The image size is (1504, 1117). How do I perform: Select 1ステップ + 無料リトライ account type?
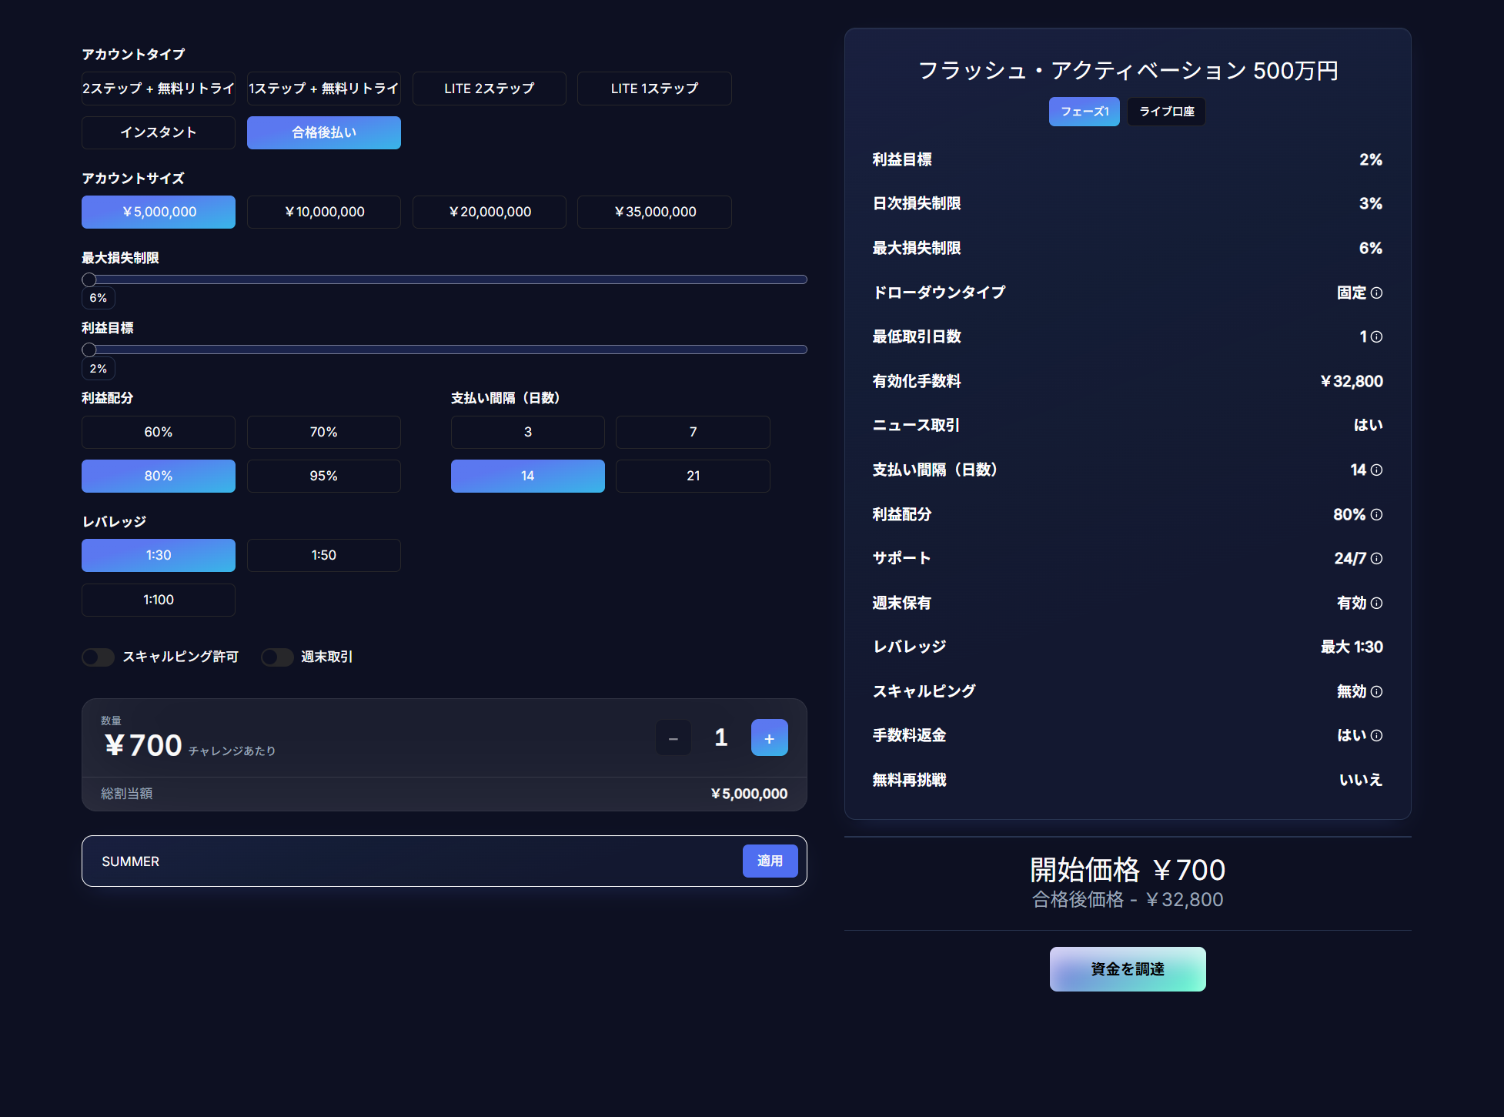coord(323,89)
